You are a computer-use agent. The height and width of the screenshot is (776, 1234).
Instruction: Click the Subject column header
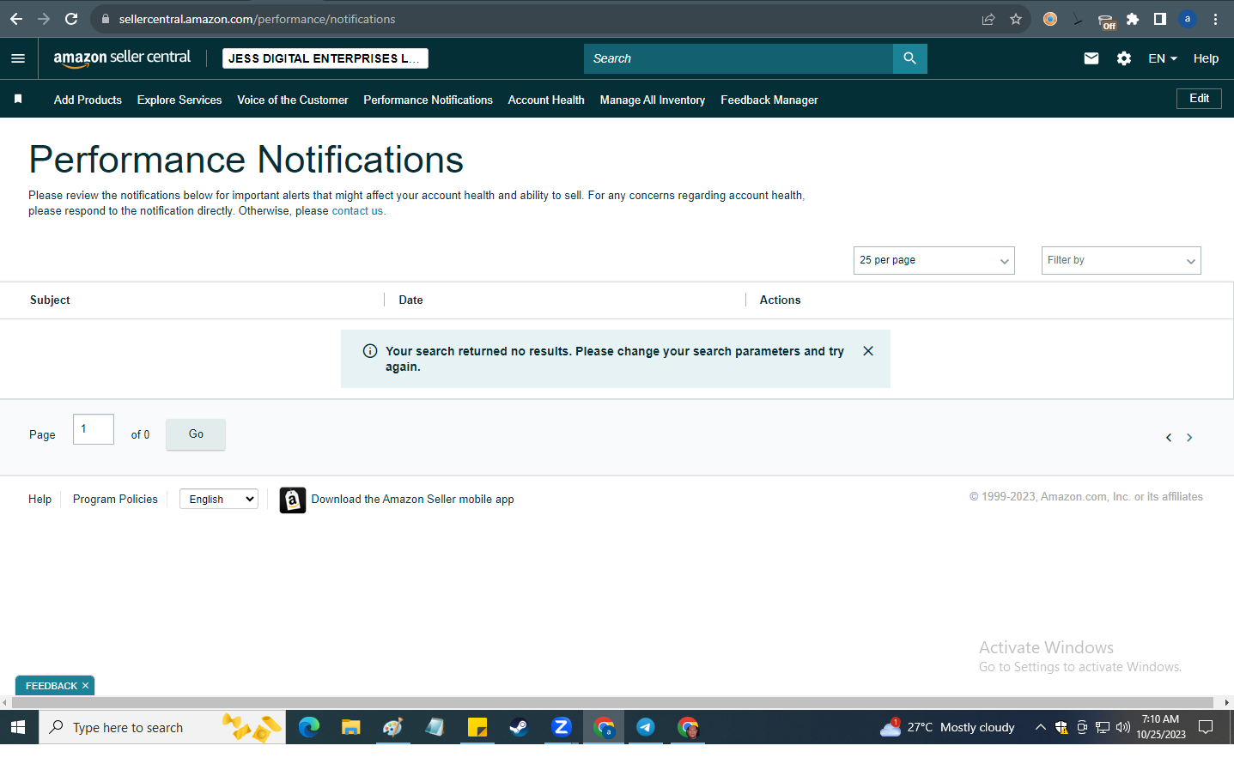[50, 300]
